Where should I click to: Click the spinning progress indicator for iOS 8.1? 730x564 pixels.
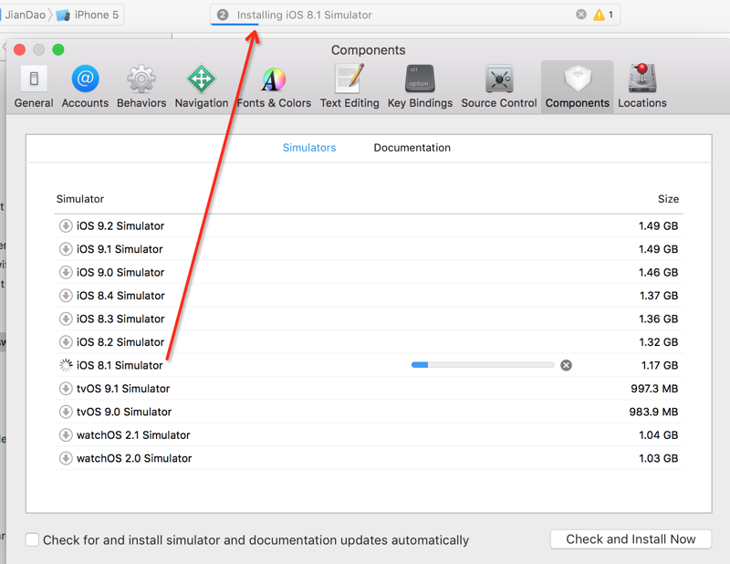point(66,365)
